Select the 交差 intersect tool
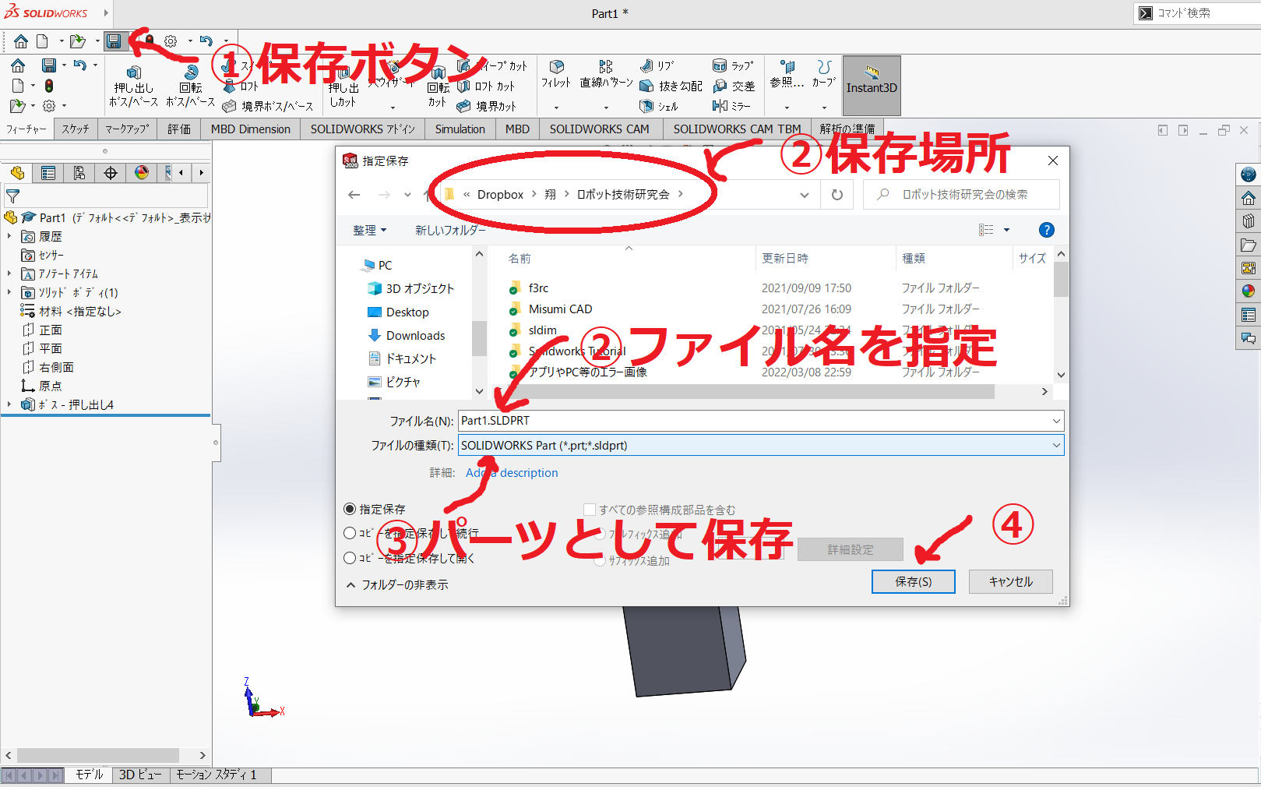The width and height of the screenshot is (1261, 787). pos(734,86)
